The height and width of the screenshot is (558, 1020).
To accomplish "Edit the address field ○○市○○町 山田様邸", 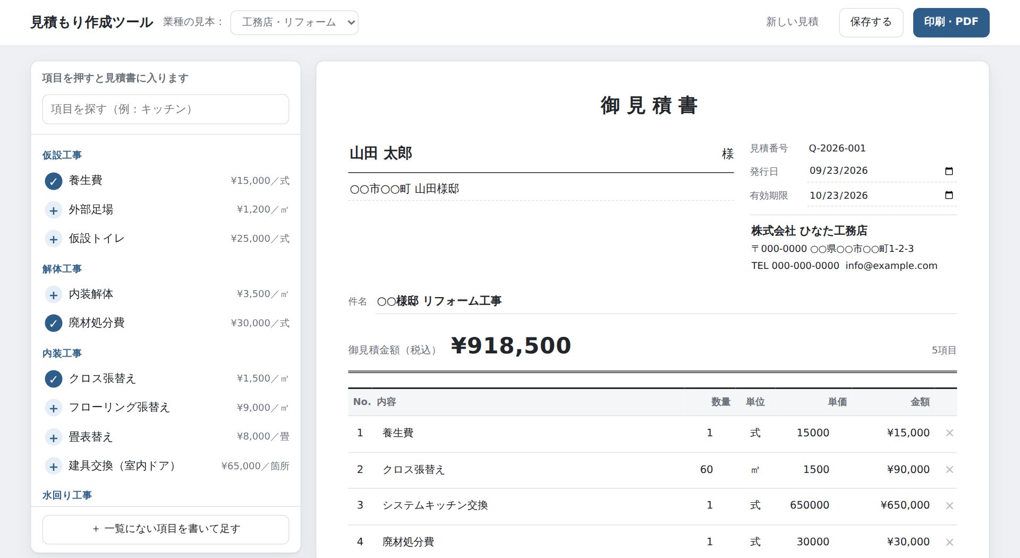I will [x=541, y=189].
